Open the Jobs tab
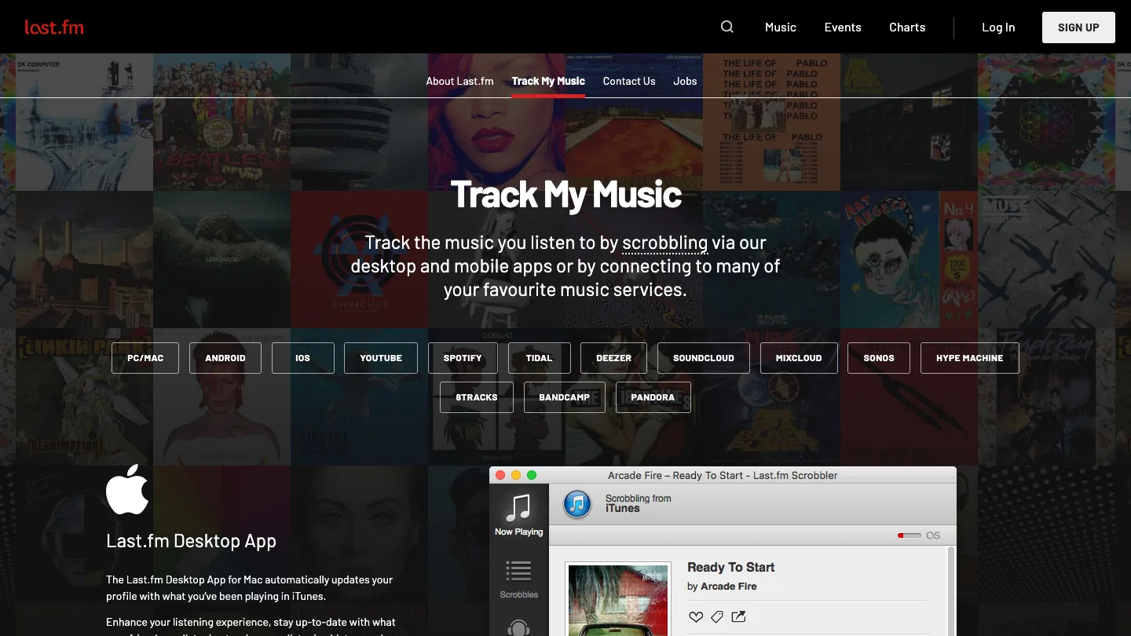This screenshot has height=636, width=1131. point(685,81)
